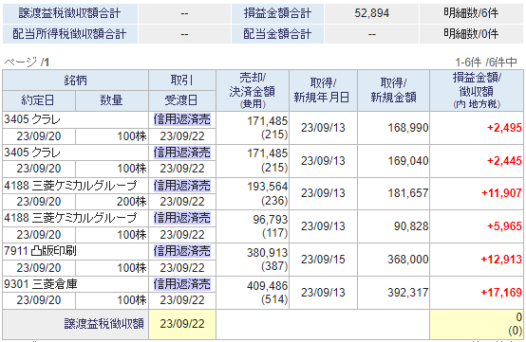Click 3405 クラレ in the +2,495 row
This screenshot has width=526, height=342.
click(32, 119)
